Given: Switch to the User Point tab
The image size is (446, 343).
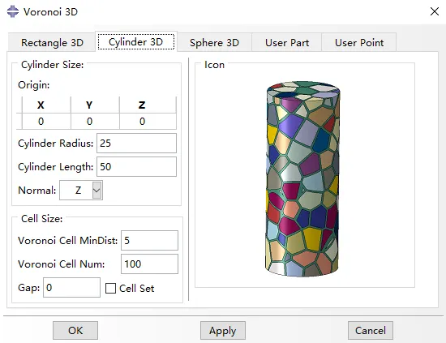Looking at the screenshot, I should point(359,43).
